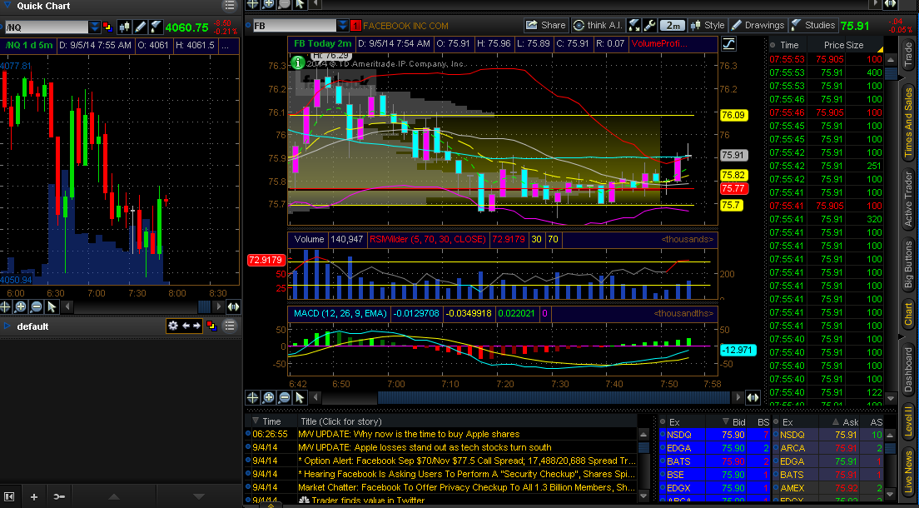
Task: Zoom out on the Quick Chart
Action: 37,306
